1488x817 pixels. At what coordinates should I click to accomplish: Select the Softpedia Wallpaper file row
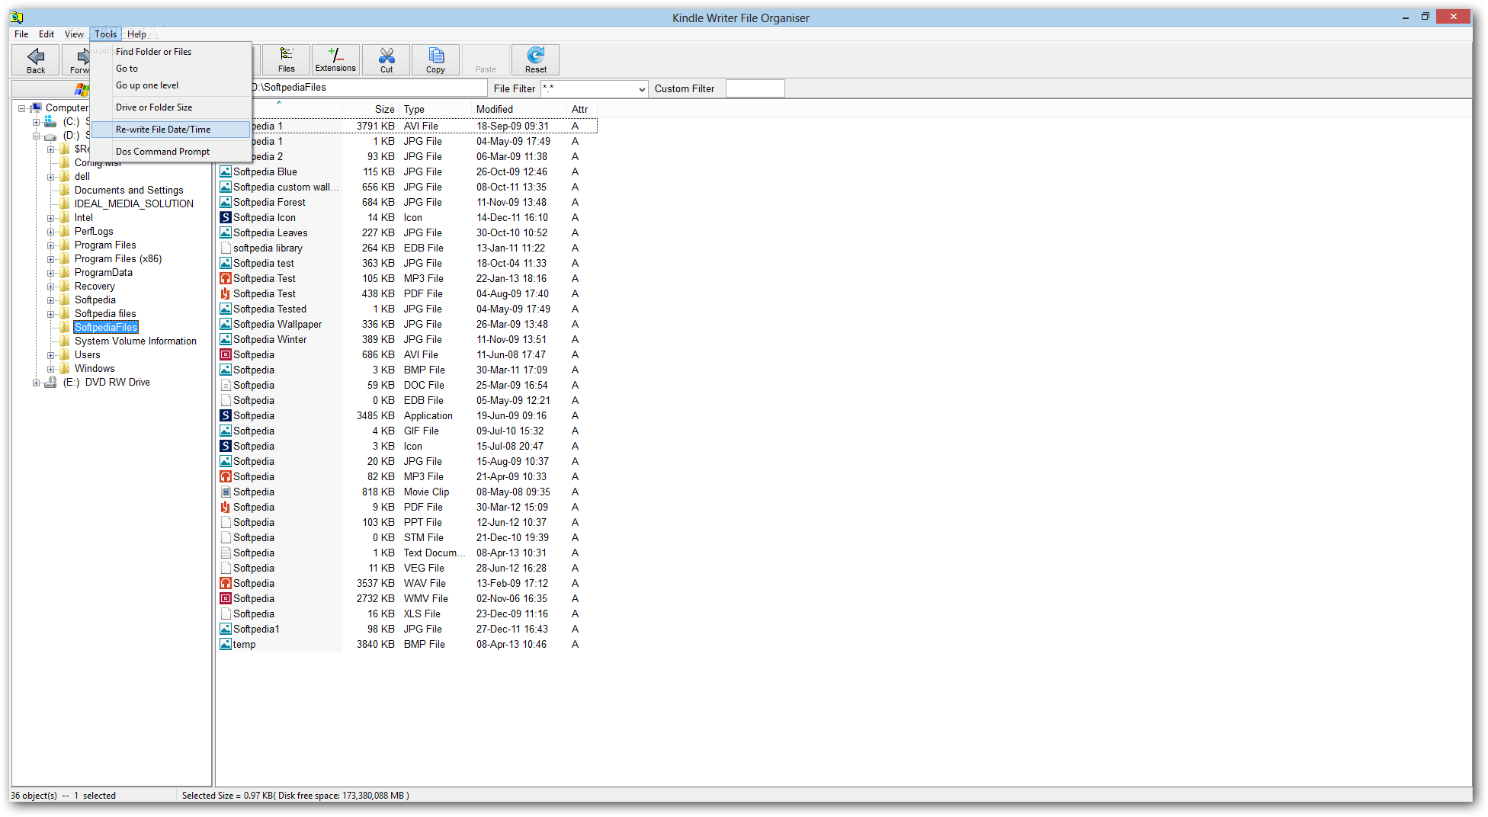407,325
